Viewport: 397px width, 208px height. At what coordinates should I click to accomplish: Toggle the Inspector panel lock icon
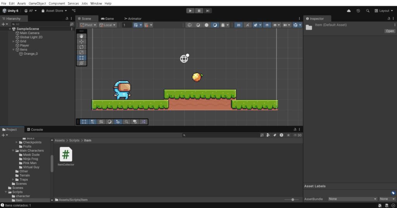pos(388,19)
